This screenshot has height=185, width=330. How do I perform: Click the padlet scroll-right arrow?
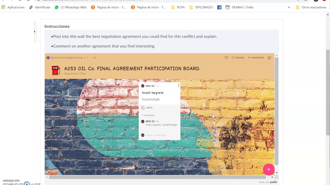tap(272, 177)
